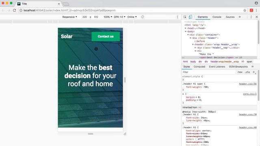Open core.css:1 source link

(x=250, y=94)
